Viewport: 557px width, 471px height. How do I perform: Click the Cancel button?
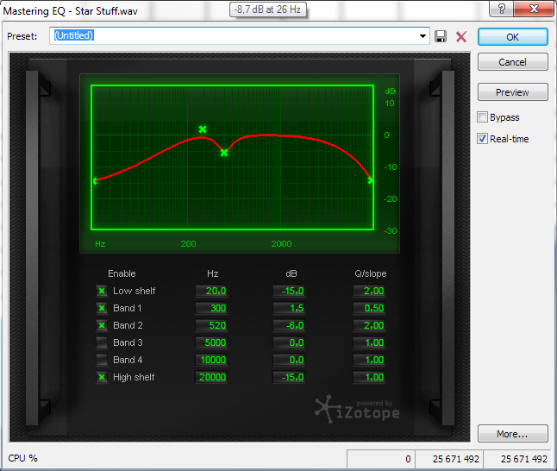pos(513,62)
